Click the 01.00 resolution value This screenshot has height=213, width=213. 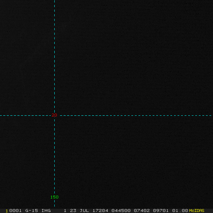pos(180,211)
